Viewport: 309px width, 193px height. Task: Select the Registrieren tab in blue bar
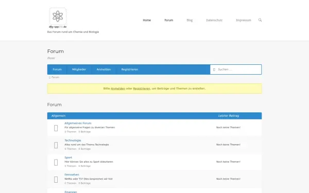pos(130,69)
